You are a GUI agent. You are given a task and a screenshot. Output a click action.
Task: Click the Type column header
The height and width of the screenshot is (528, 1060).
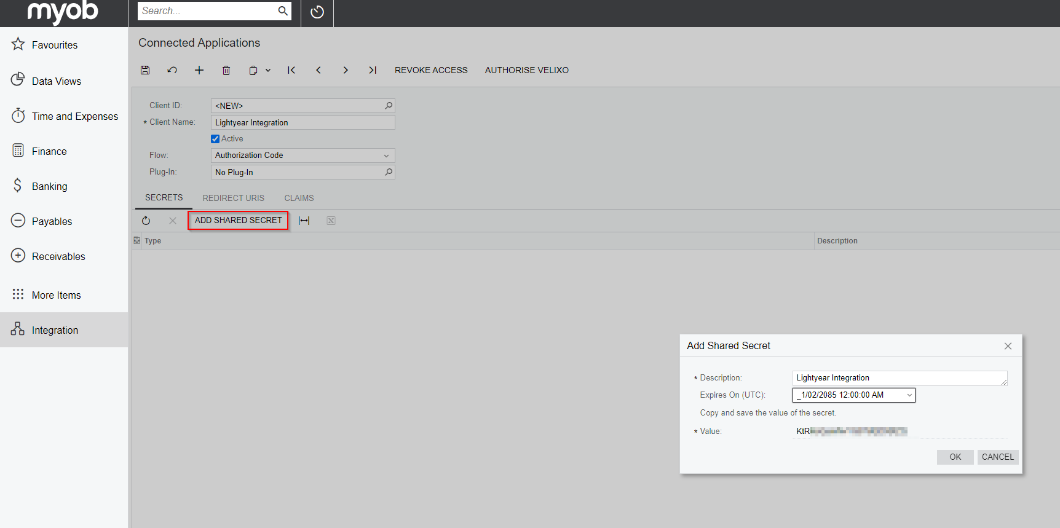click(x=478, y=241)
